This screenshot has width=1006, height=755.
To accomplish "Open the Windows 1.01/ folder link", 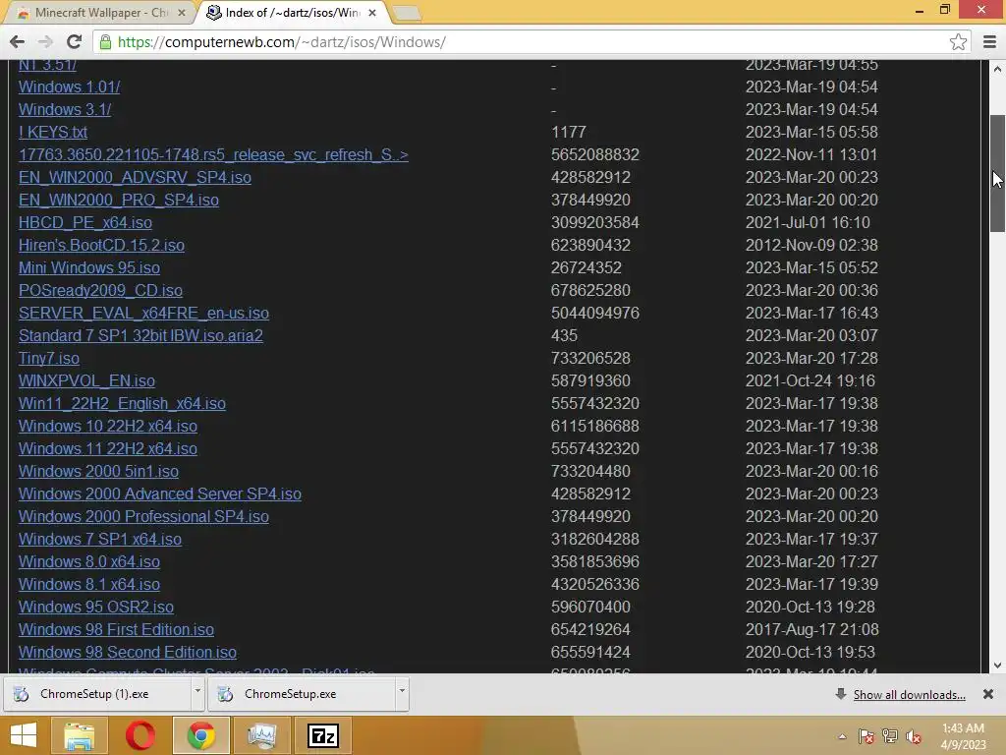I will click(70, 87).
